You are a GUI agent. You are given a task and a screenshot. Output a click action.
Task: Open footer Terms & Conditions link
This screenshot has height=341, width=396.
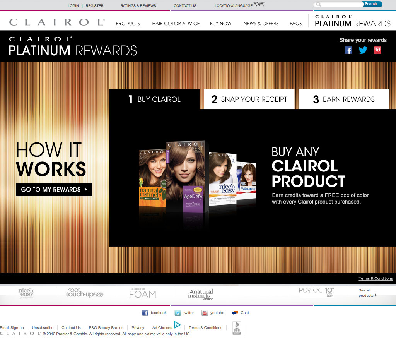[206, 327]
